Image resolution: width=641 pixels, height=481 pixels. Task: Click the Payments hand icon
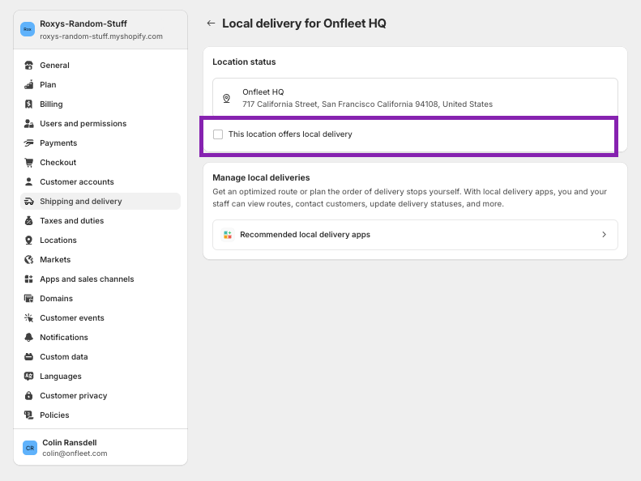click(x=28, y=143)
